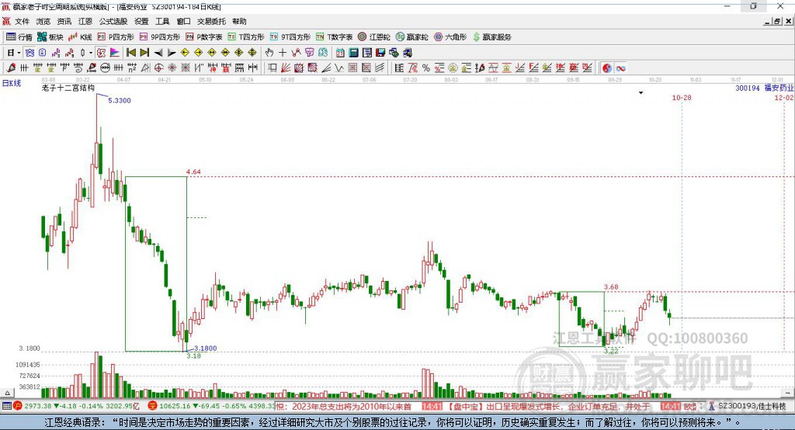The image size is (795, 430).
Task: Click the 3.22 green low label
Action: pyautogui.click(x=611, y=351)
